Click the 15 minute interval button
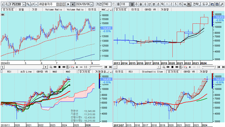The height and width of the screenshot is (127, 225). 180,4
